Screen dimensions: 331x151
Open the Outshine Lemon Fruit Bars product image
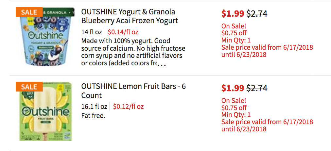[45, 112]
